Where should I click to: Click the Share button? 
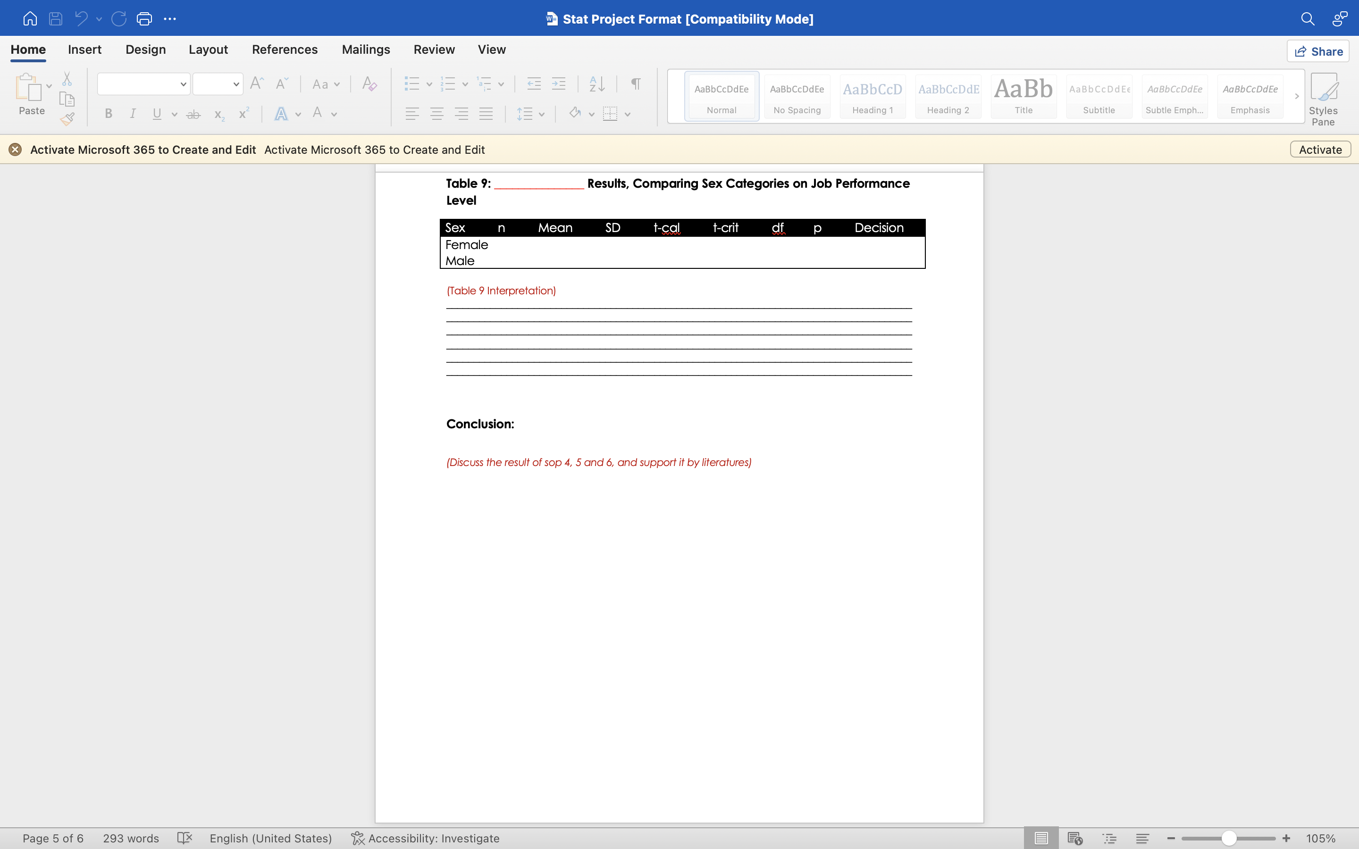coord(1318,50)
